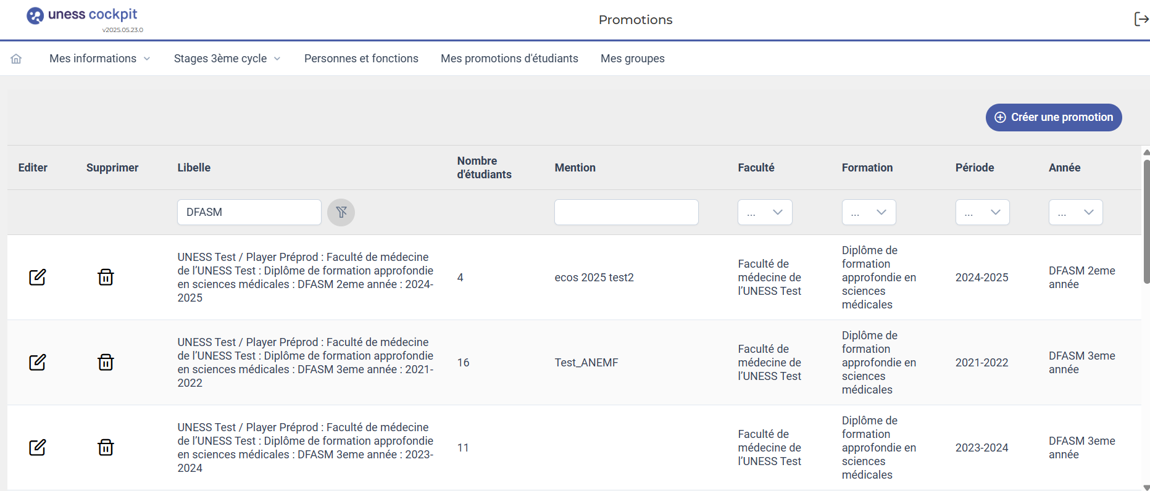This screenshot has height=491, width=1150.
Task: Click the libelle text ending 2023-2024
Action: pyautogui.click(x=306, y=448)
